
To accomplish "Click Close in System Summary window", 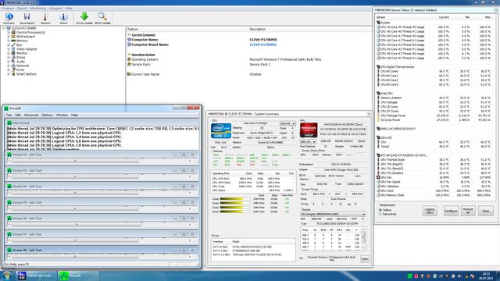I will (365, 258).
